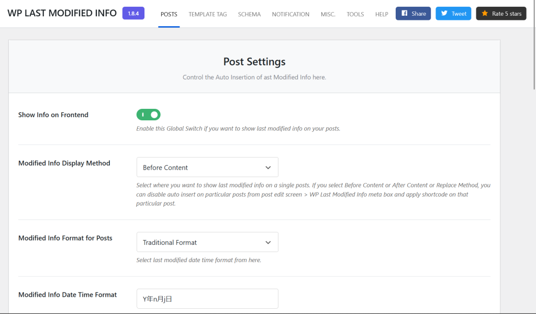536x314 pixels.
Task: Open Modified Info Display Method dropdown
Action: point(207,167)
